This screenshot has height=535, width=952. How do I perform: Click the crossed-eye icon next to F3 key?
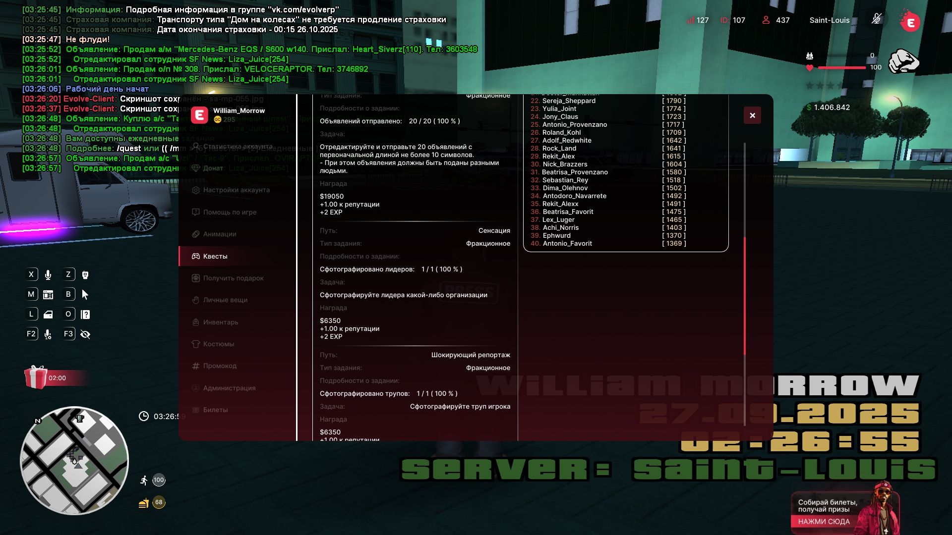(85, 334)
